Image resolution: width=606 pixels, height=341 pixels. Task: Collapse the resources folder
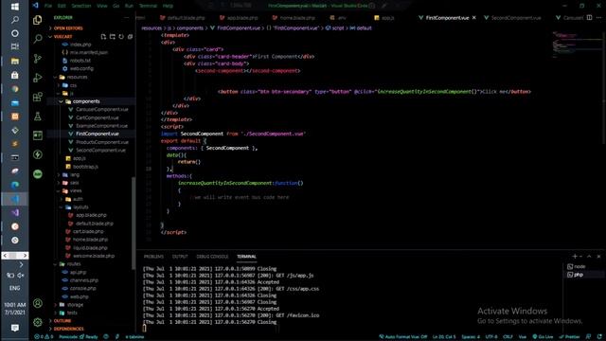click(77, 77)
